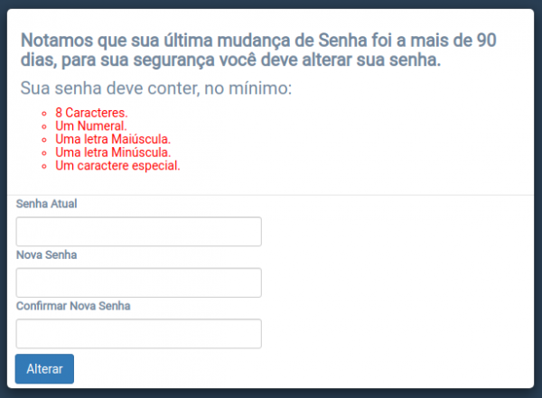This screenshot has height=398, width=542.
Task: Click the "Uma letra Maiúscula." requirement
Action: pos(113,140)
